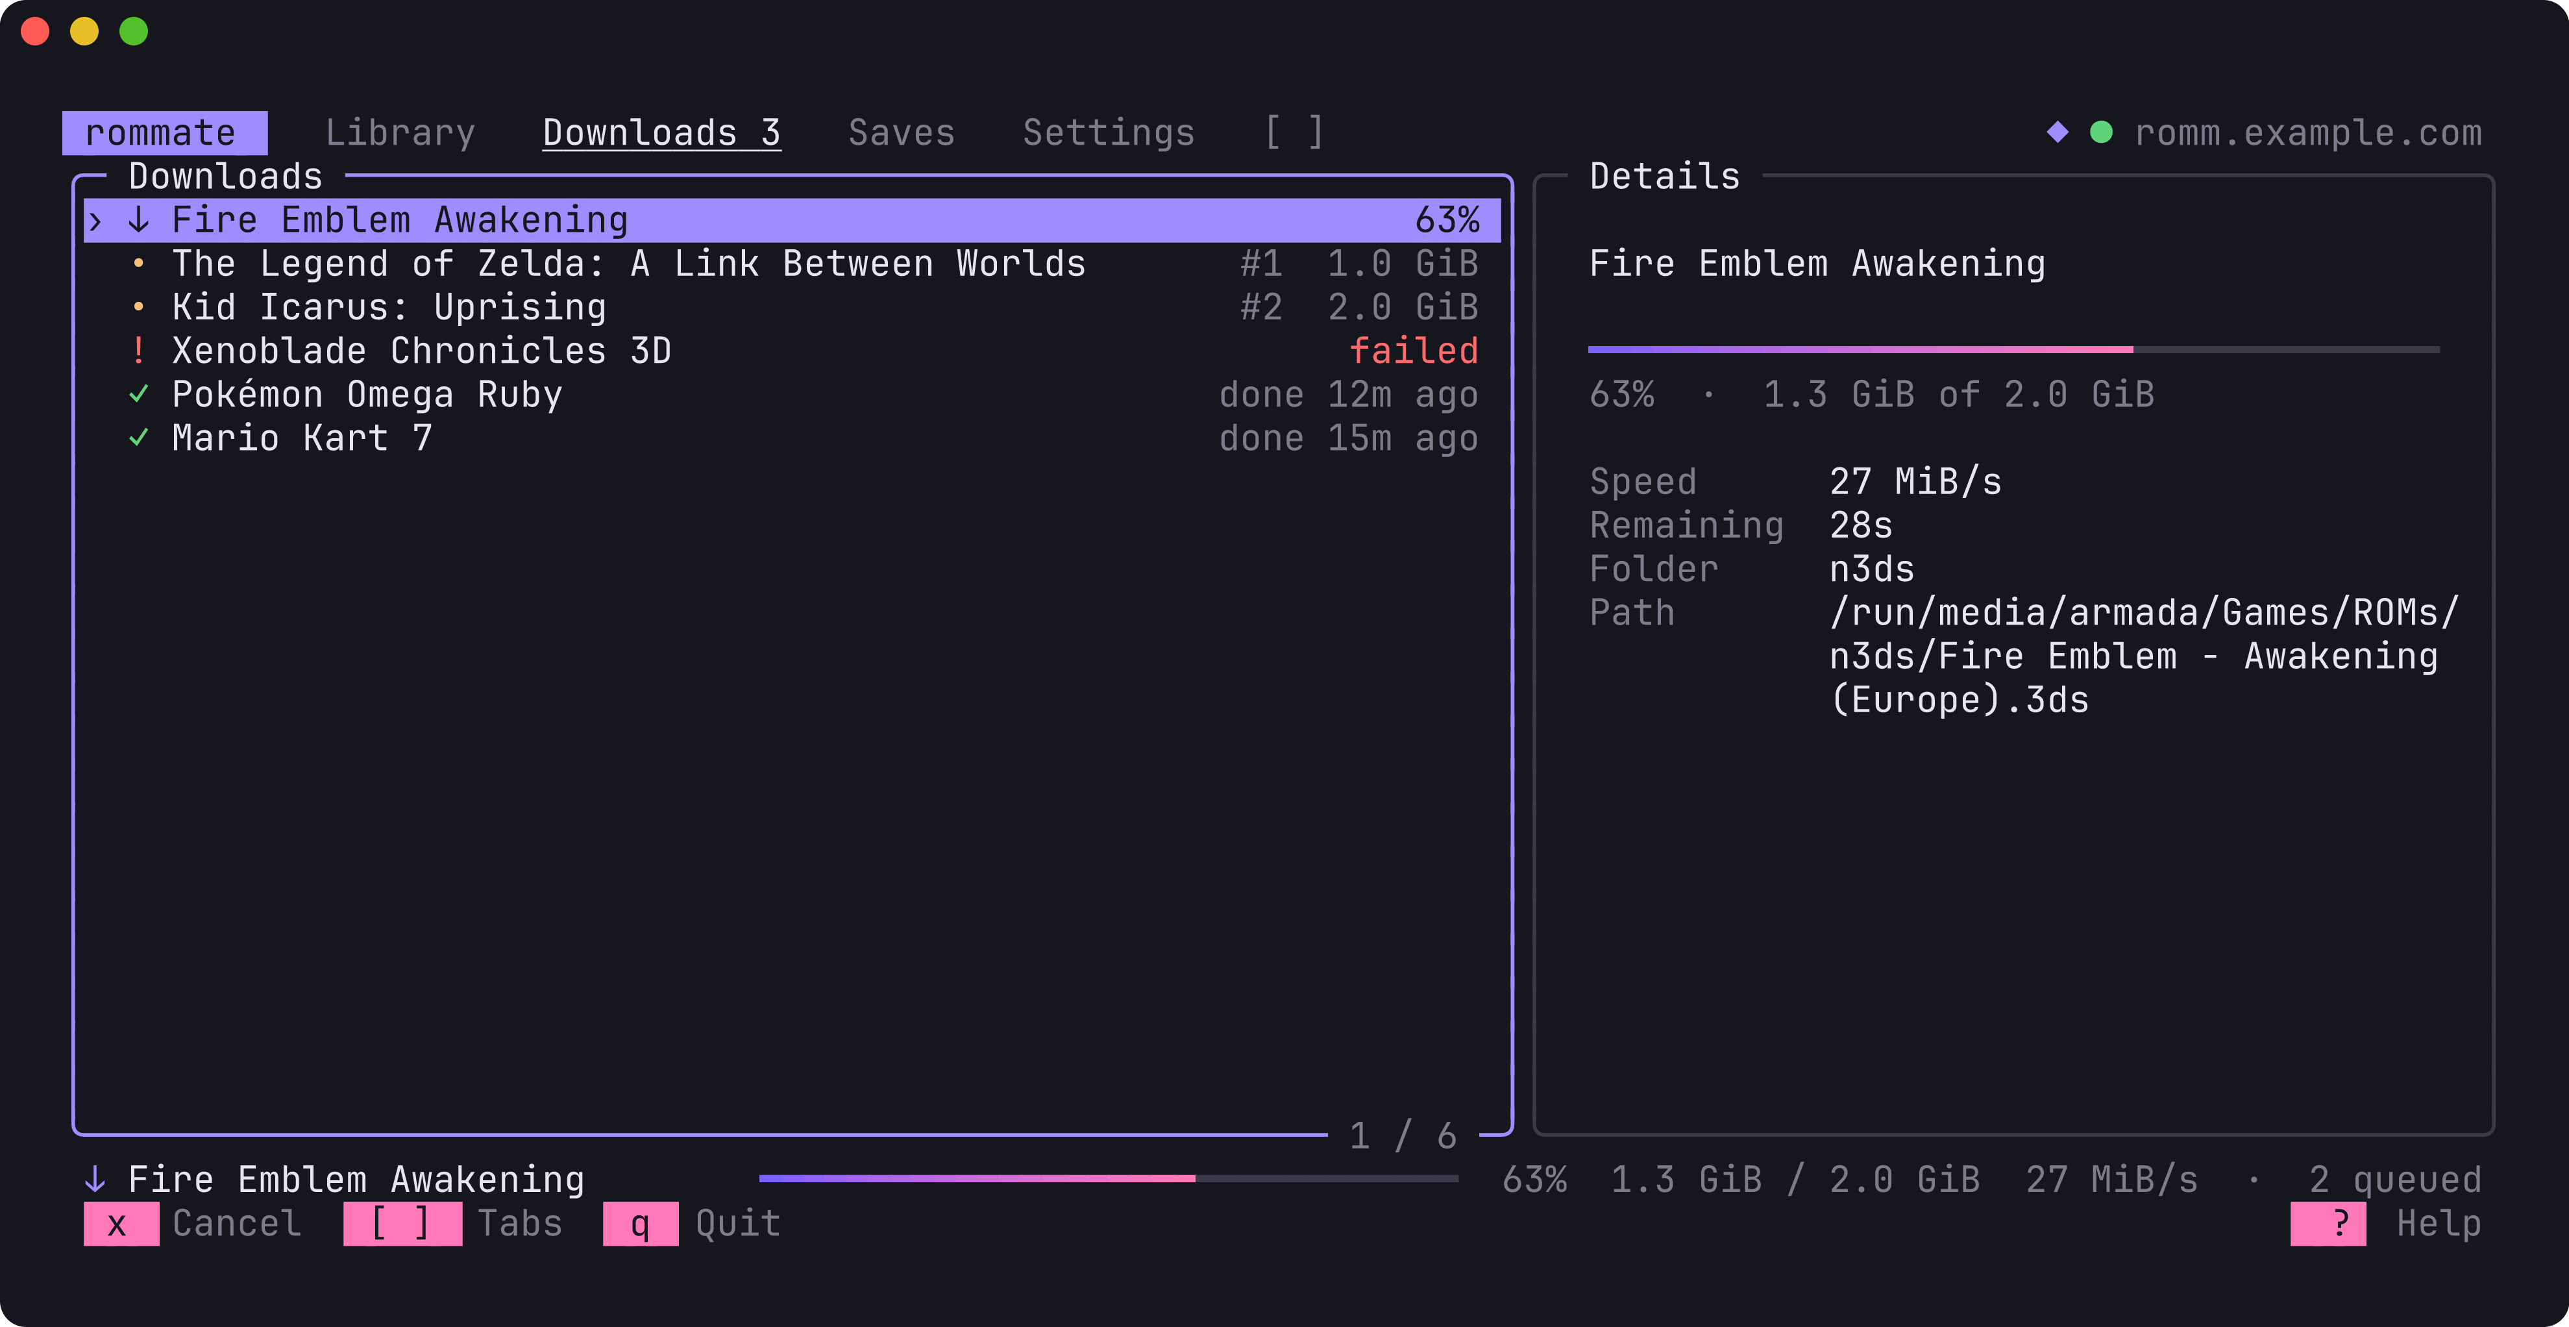Click the download arrow icon in the bottom status bar
Image resolution: width=2569 pixels, height=1327 pixels.
pyautogui.click(x=95, y=1180)
